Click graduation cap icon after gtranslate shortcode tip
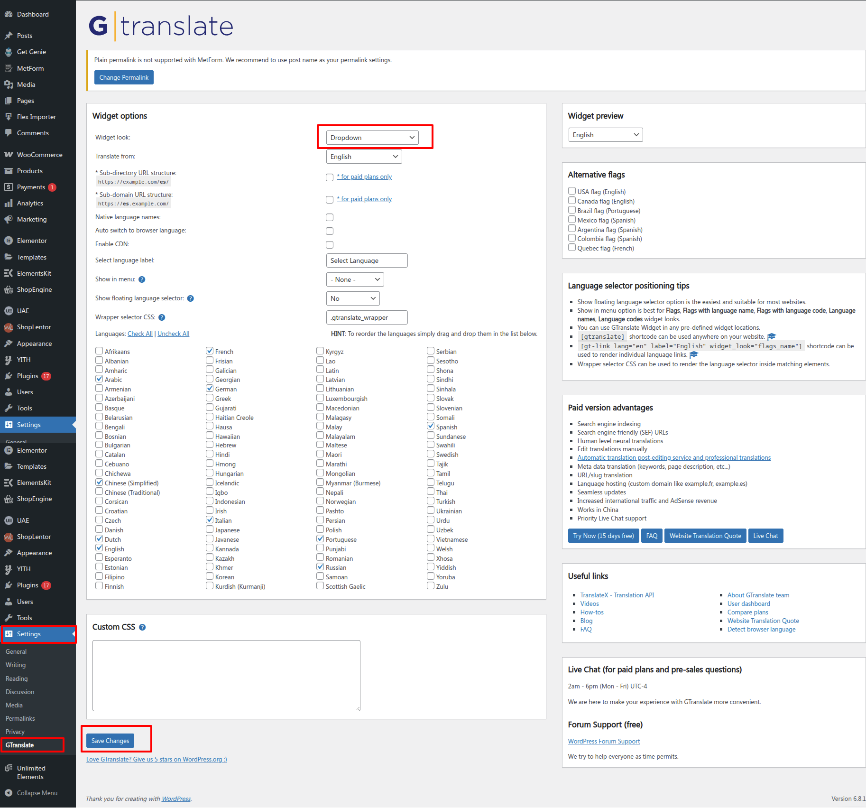The width and height of the screenshot is (866, 808). point(772,336)
